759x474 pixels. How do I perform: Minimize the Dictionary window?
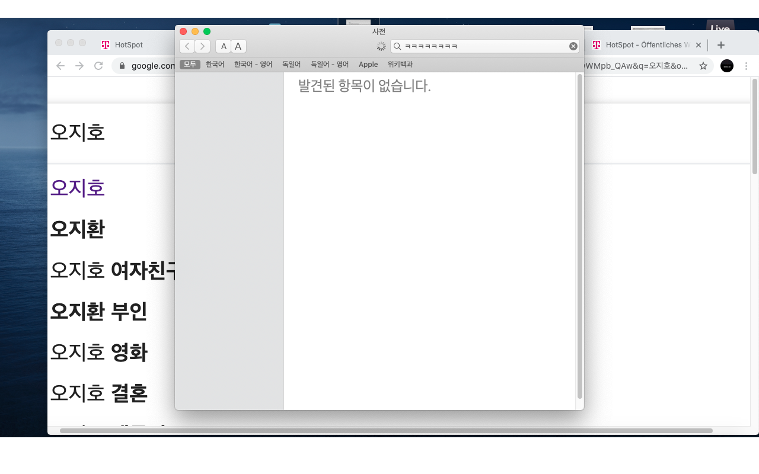195,31
